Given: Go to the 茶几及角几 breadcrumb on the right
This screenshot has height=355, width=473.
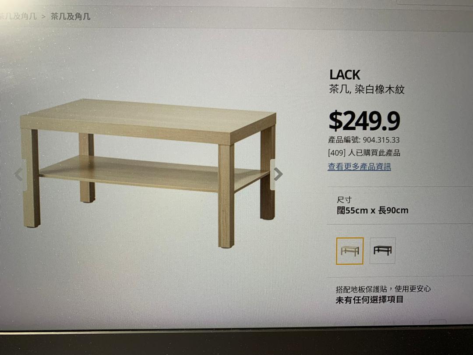Looking at the screenshot, I should [70, 16].
